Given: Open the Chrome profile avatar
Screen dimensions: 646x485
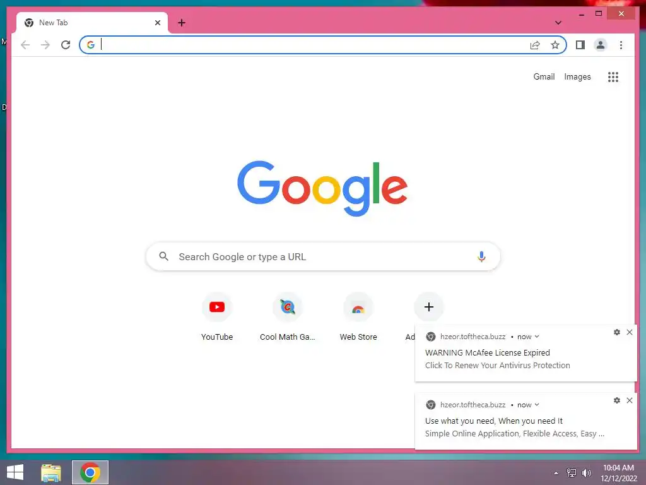Looking at the screenshot, I should click(x=601, y=45).
